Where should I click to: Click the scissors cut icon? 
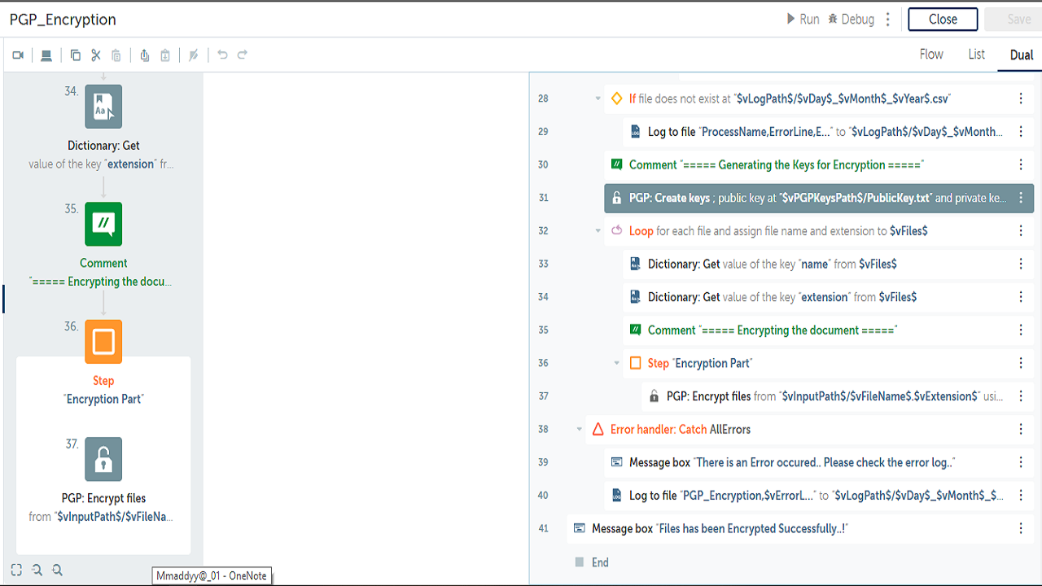tap(95, 55)
